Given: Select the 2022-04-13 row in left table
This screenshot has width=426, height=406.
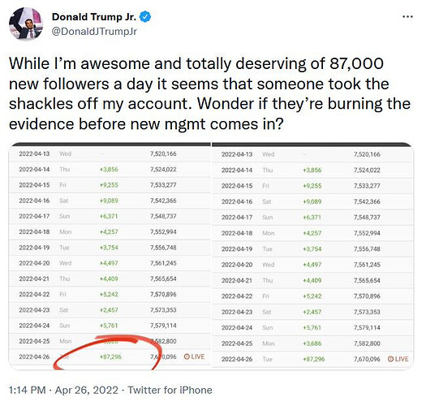Looking at the screenshot, I should coord(110,154).
